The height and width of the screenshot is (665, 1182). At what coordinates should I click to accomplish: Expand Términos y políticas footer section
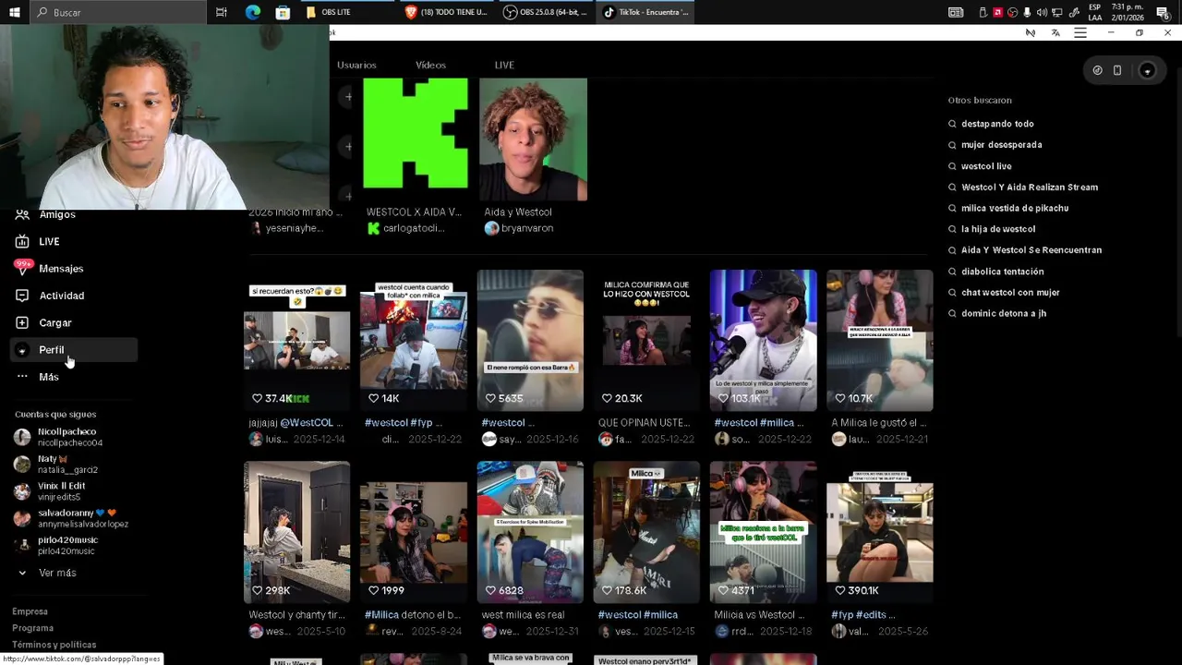coord(54,645)
